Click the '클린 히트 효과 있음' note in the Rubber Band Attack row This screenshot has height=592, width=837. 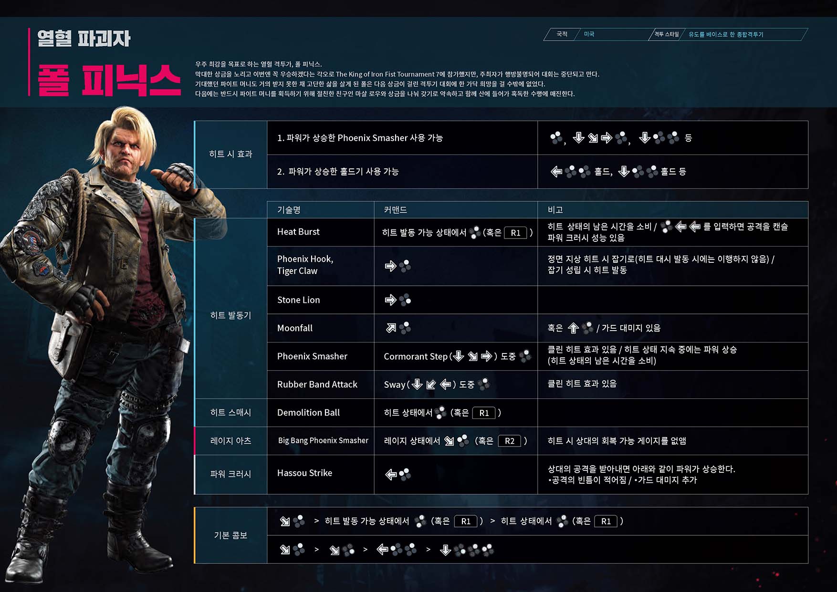click(582, 384)
